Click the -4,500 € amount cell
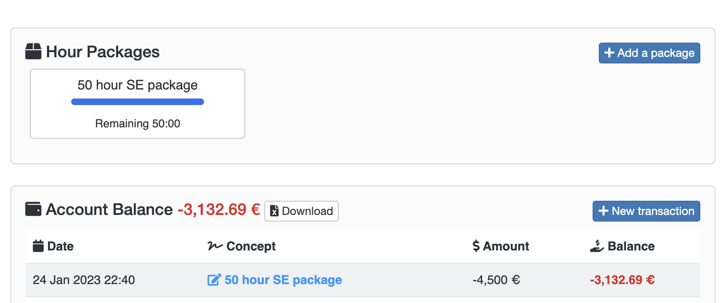This screenshot has height=303, width=725. 496,280
